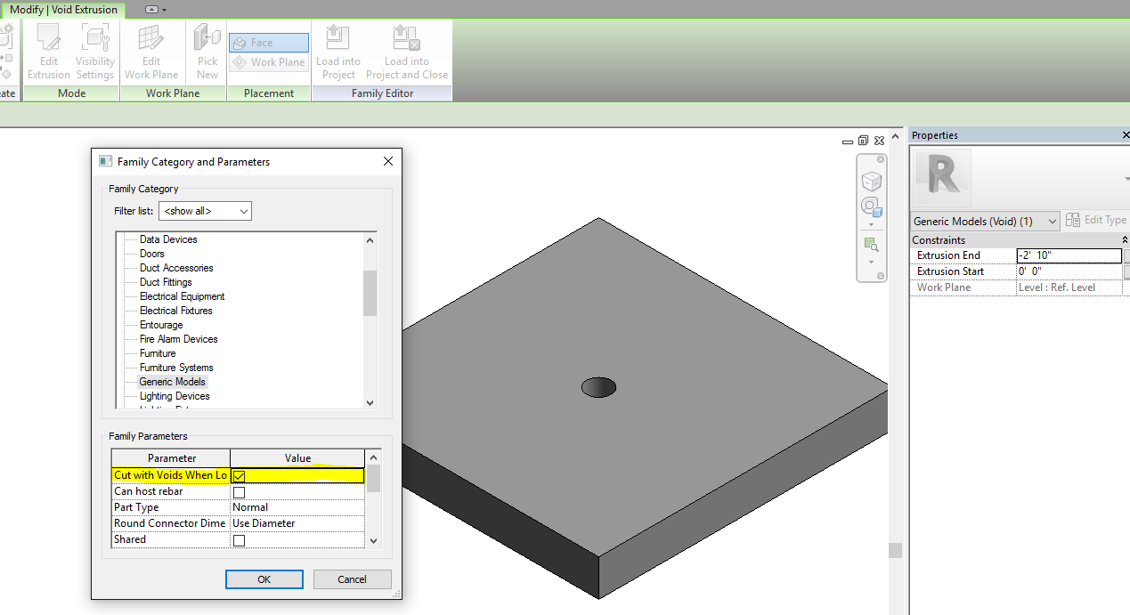Choose Work Plane placement mode
1130x615 pixels.
(268, 61)
